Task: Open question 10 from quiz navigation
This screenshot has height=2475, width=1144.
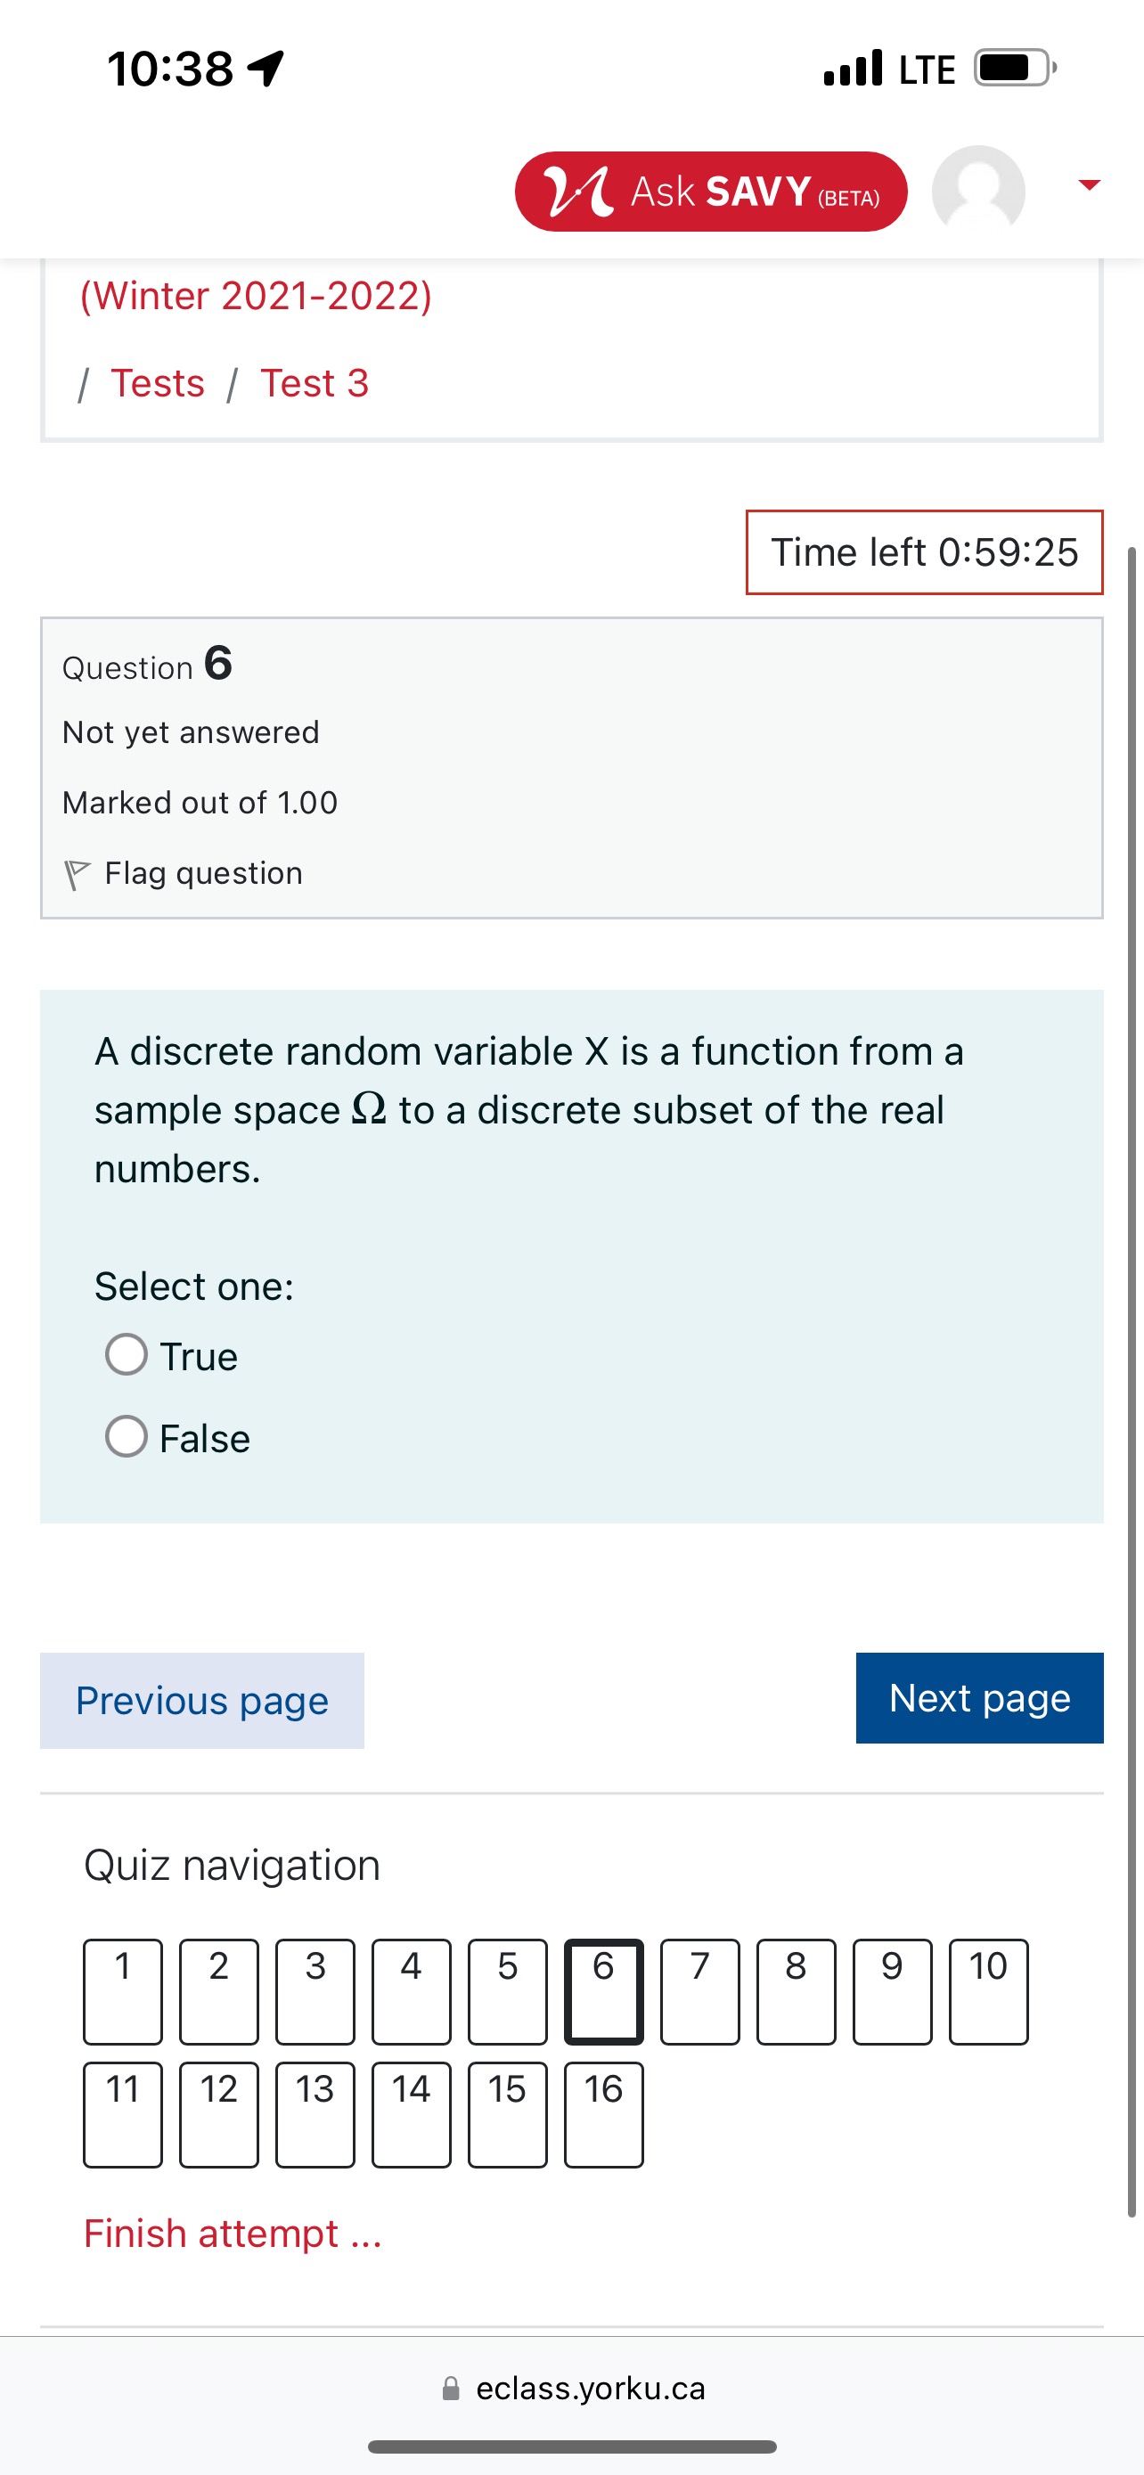Action: click(987, 1990)
